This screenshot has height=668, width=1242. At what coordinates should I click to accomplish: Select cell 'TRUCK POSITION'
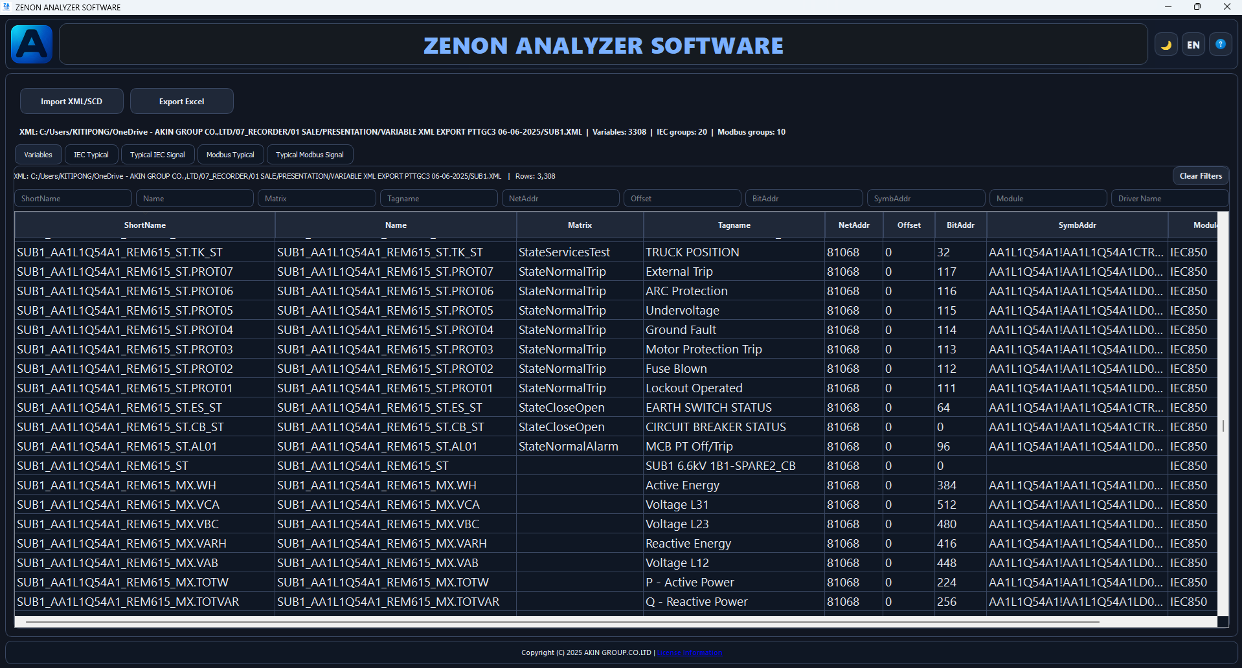(734, 252)
